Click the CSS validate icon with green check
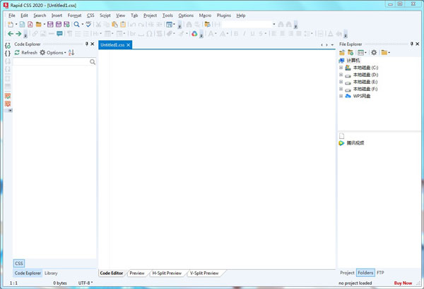The width and height of the screenshot is (424, 289). click(x=8, y=96)
